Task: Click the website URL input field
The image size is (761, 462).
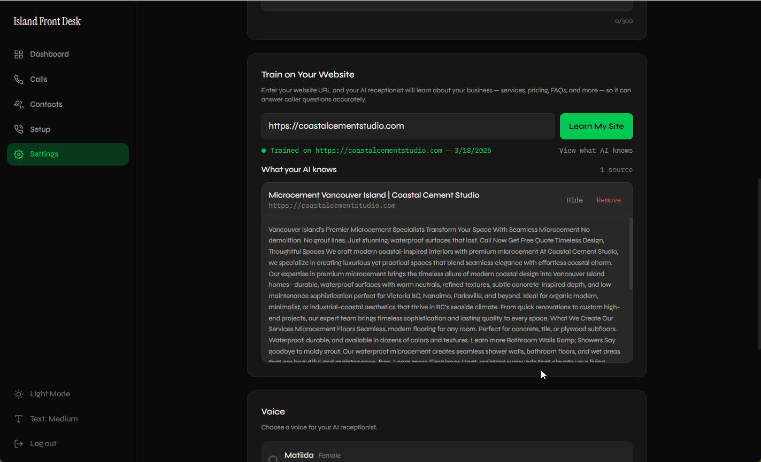Action: click(408, 126)
